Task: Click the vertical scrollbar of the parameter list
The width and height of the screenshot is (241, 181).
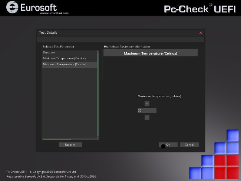Action: pyautogui.click(x=98, y=93)
